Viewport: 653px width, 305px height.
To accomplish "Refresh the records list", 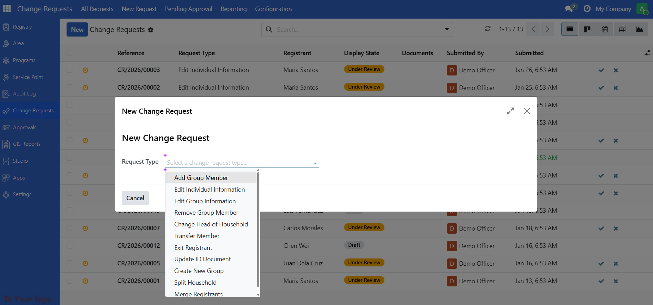I will [488, 29].
